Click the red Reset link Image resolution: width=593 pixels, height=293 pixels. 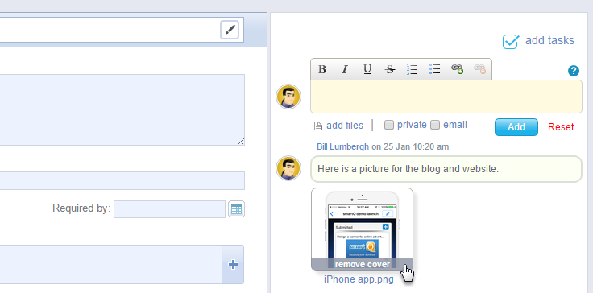point(561,127)
